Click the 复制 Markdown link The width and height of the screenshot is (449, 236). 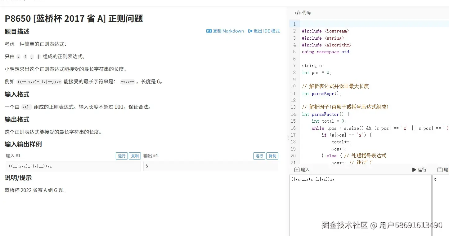(x=225, y=31)
